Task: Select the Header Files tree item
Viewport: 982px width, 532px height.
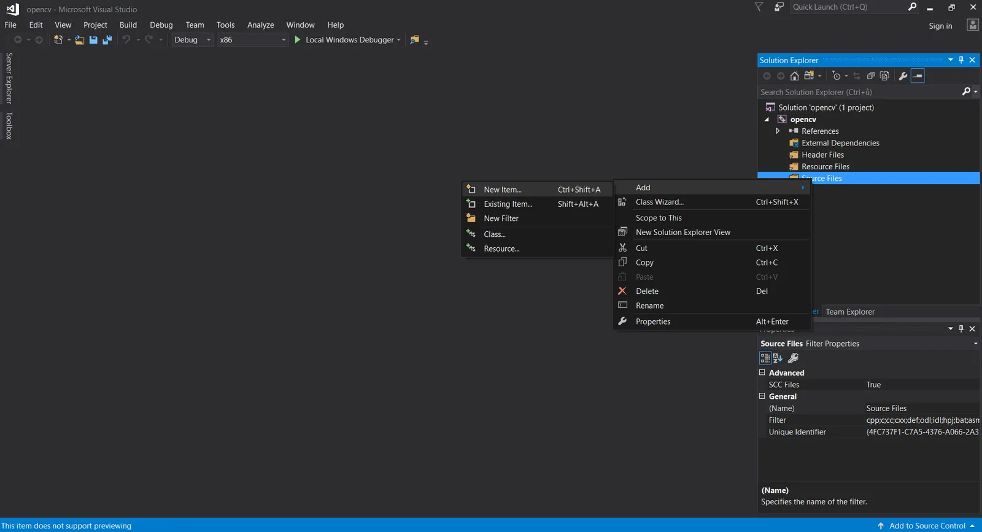Action: coord(822,155)
